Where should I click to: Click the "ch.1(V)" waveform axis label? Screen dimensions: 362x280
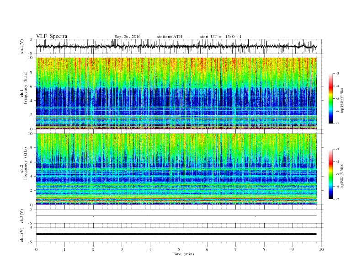point(22,46)
